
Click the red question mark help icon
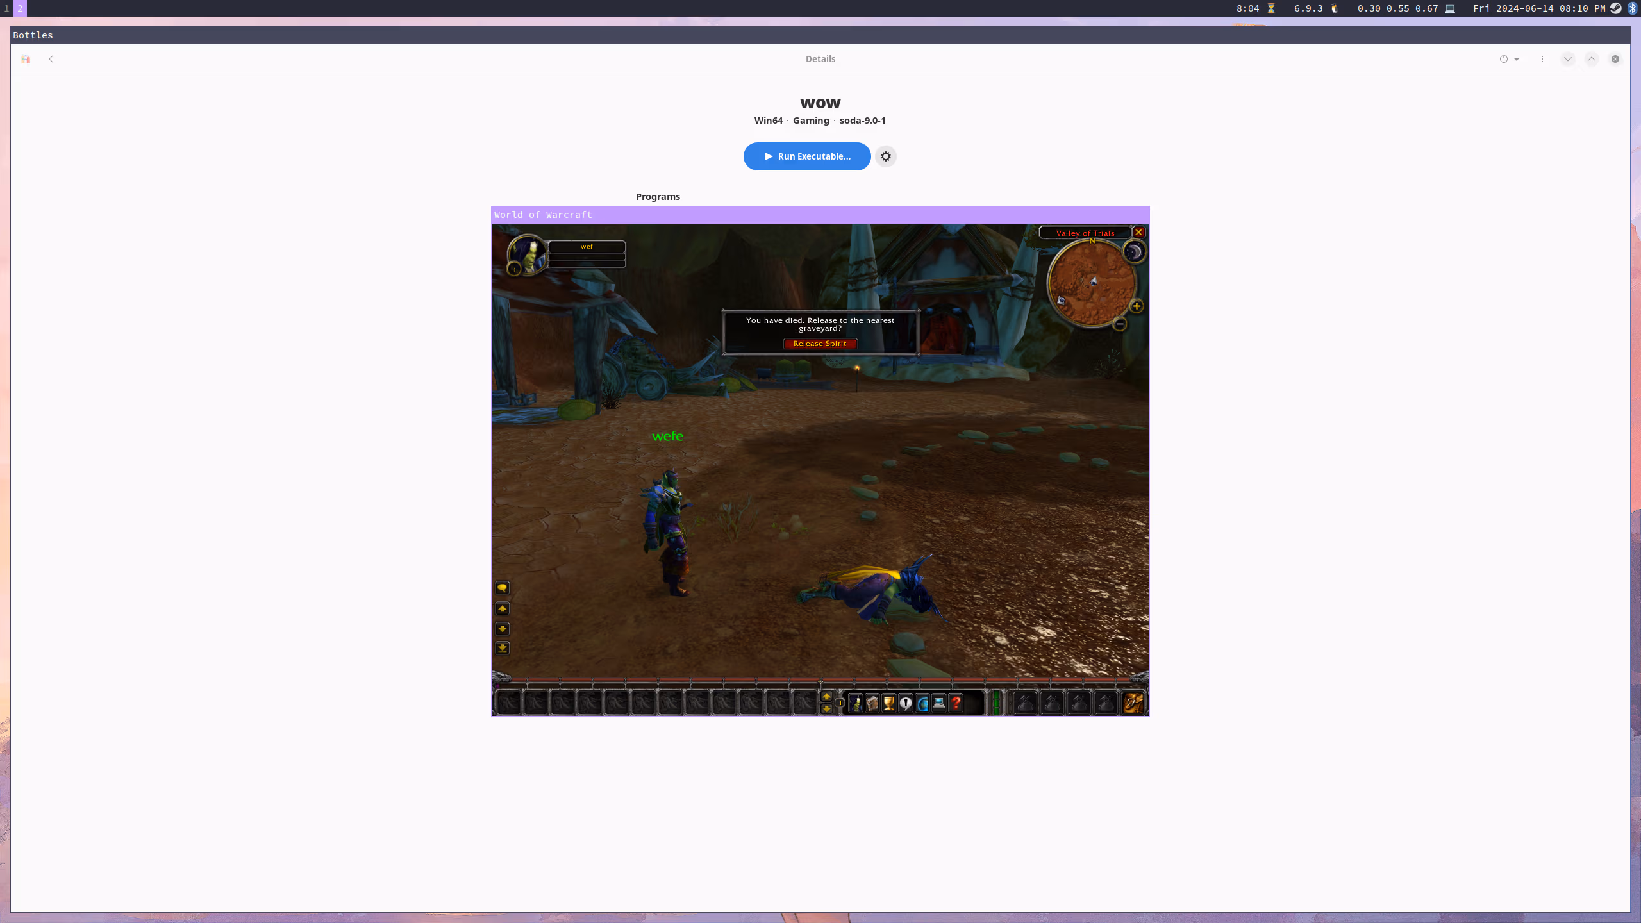click(x=956, y=704)
